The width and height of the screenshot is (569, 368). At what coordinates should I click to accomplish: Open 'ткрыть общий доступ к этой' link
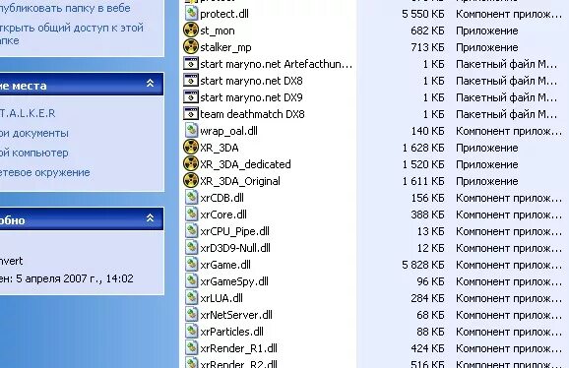(72, 28)
